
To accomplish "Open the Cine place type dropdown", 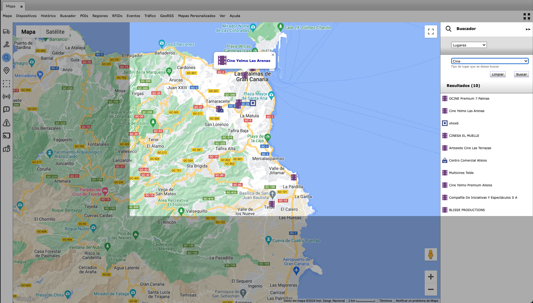I will [490, 61].
